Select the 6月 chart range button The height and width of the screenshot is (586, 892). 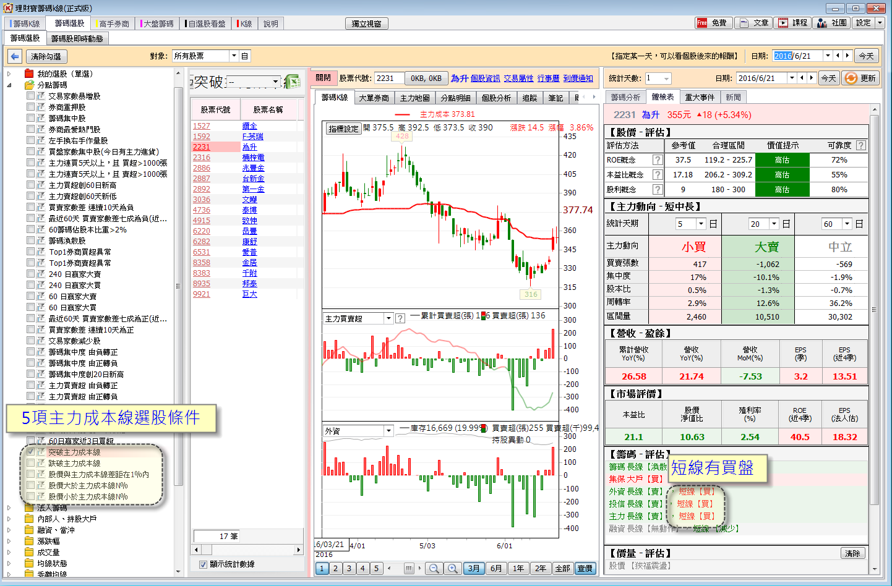coord(496,569)
